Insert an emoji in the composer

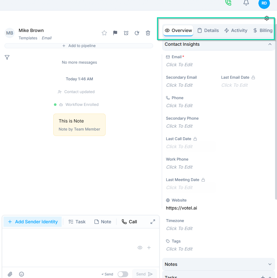click(x=21, y=274)
